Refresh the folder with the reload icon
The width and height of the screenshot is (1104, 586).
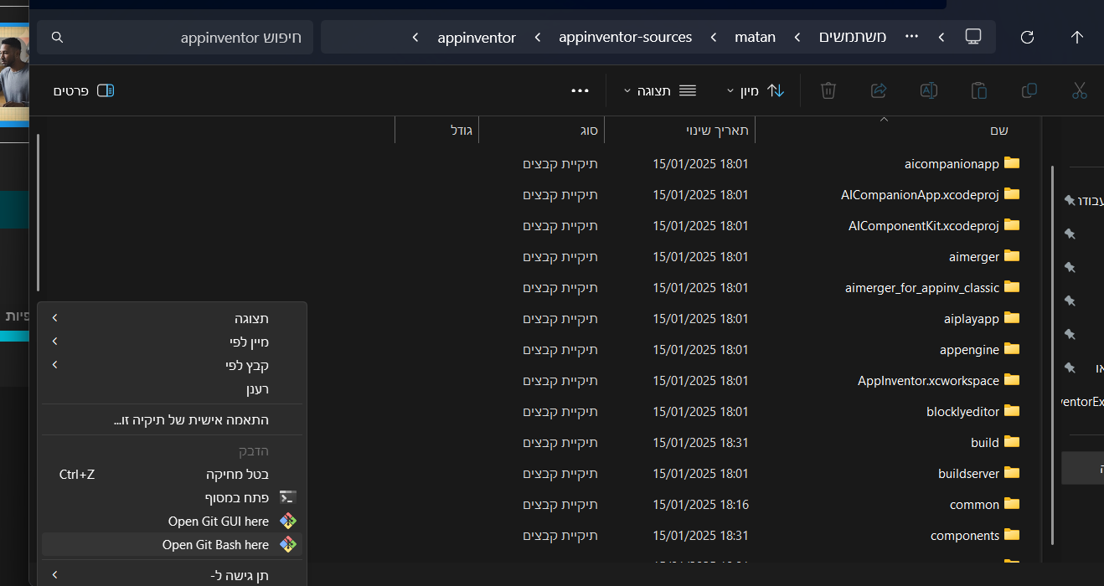(1027, 37)
